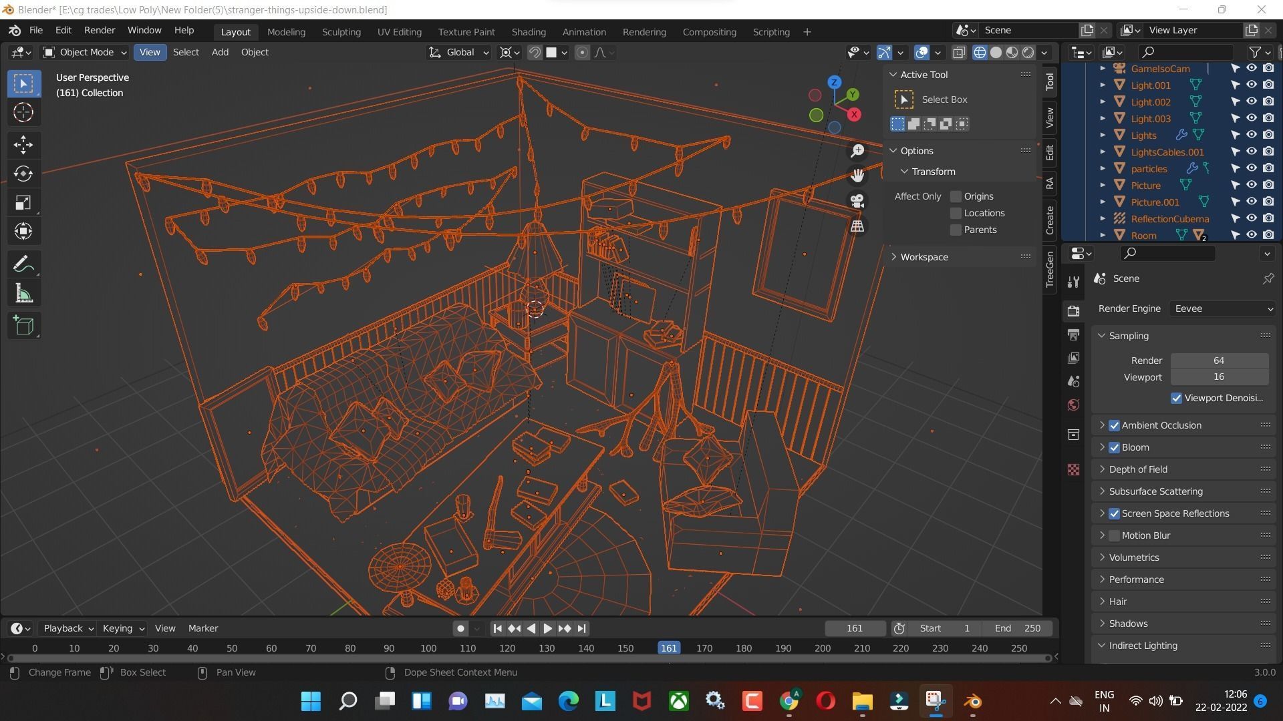Screen dimensions: 1283x721
Task: Open the viewport Add menu
Action: 220,52
